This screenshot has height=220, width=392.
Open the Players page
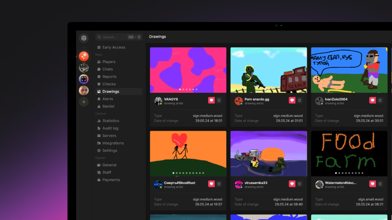point(119,62)
